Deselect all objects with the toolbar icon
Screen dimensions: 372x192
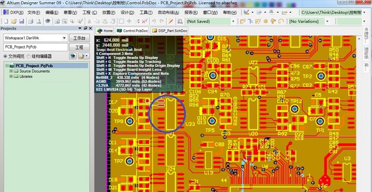click(137, 21)
